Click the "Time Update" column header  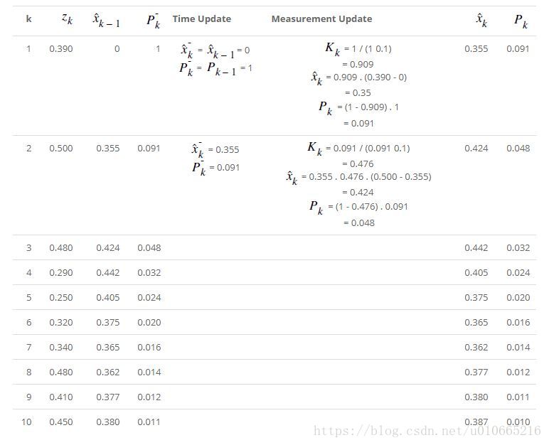pos(201,18)
